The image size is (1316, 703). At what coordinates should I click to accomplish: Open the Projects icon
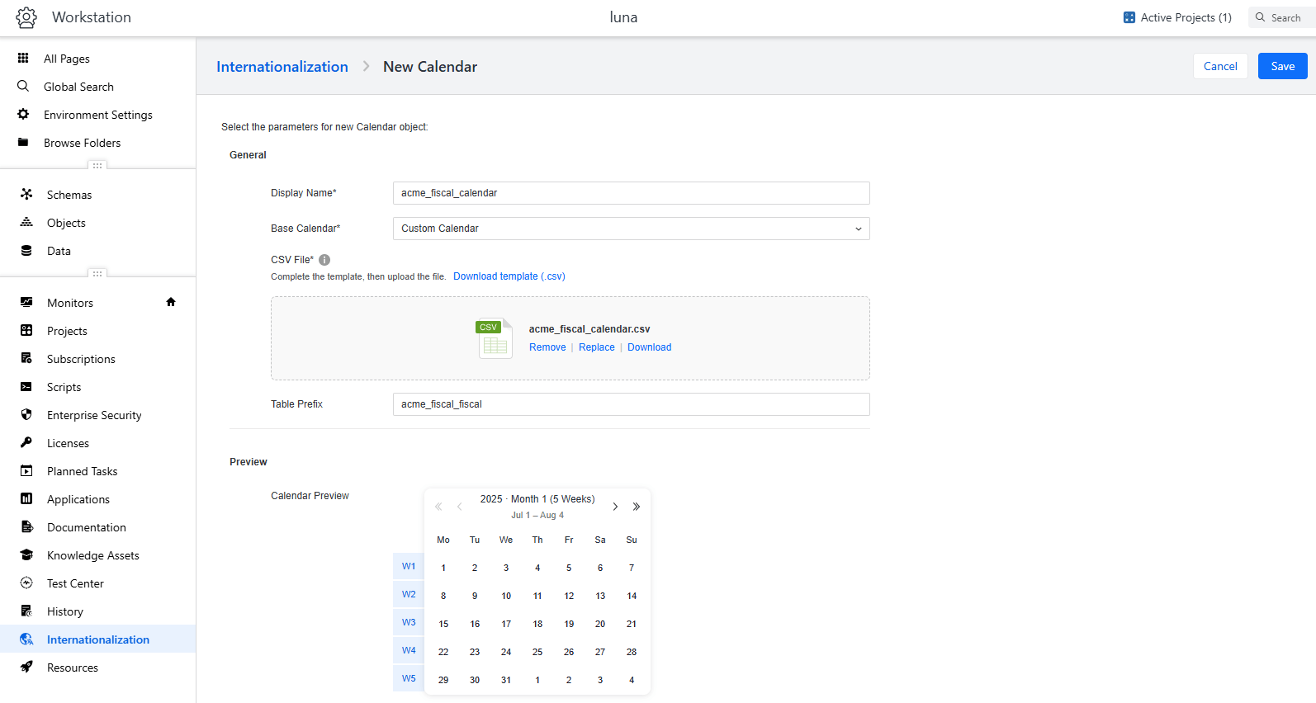pyautogui.click(x=26, y=330)
